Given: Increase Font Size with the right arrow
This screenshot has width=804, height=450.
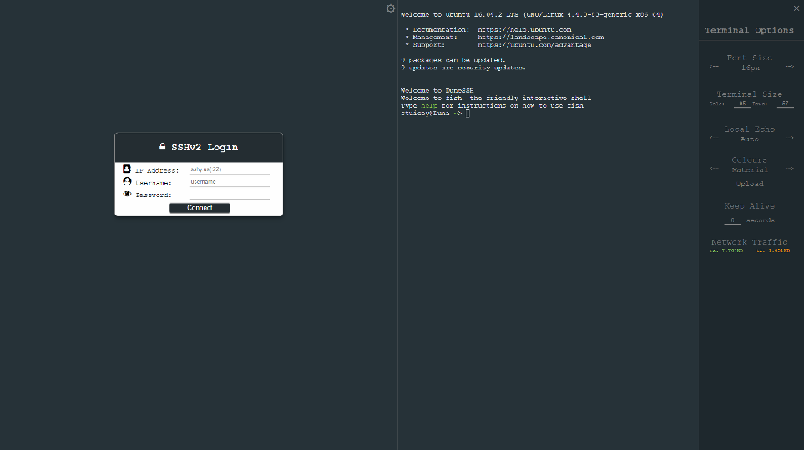Looking at the screenshot, I should 790,67.
